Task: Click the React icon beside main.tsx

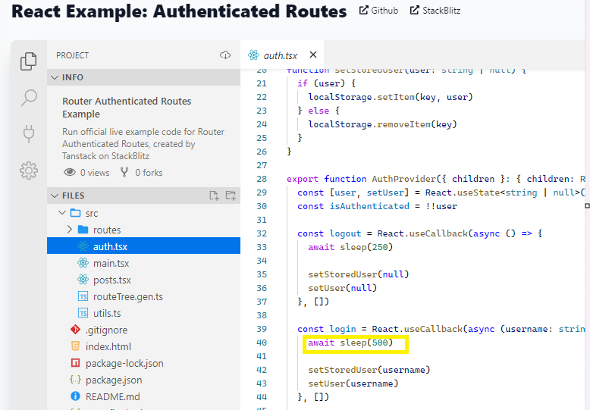Action: coord(83,262)
